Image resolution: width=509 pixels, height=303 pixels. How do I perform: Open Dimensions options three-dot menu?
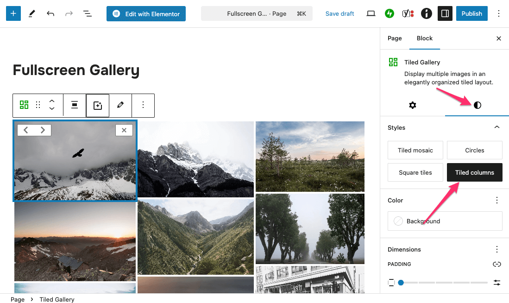497,249
